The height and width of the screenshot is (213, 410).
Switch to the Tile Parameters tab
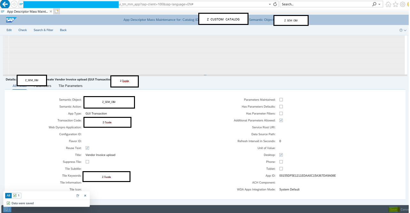pyautogui.click(x=70, y=86)
